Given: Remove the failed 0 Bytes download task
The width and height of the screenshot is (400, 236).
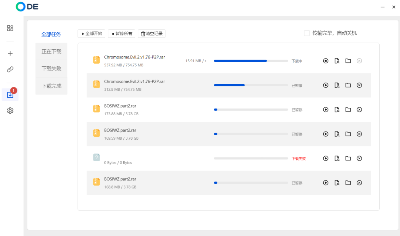Looking at the screenshot, I should tap(359, 159).
